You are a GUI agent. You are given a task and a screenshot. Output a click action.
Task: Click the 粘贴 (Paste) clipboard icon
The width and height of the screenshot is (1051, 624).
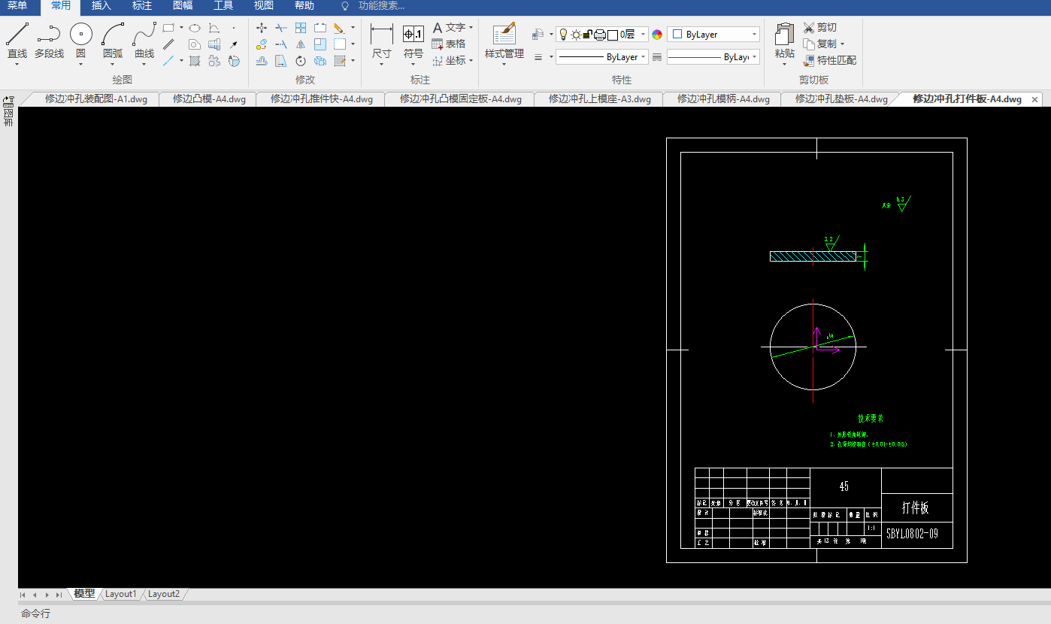point(784,35)
